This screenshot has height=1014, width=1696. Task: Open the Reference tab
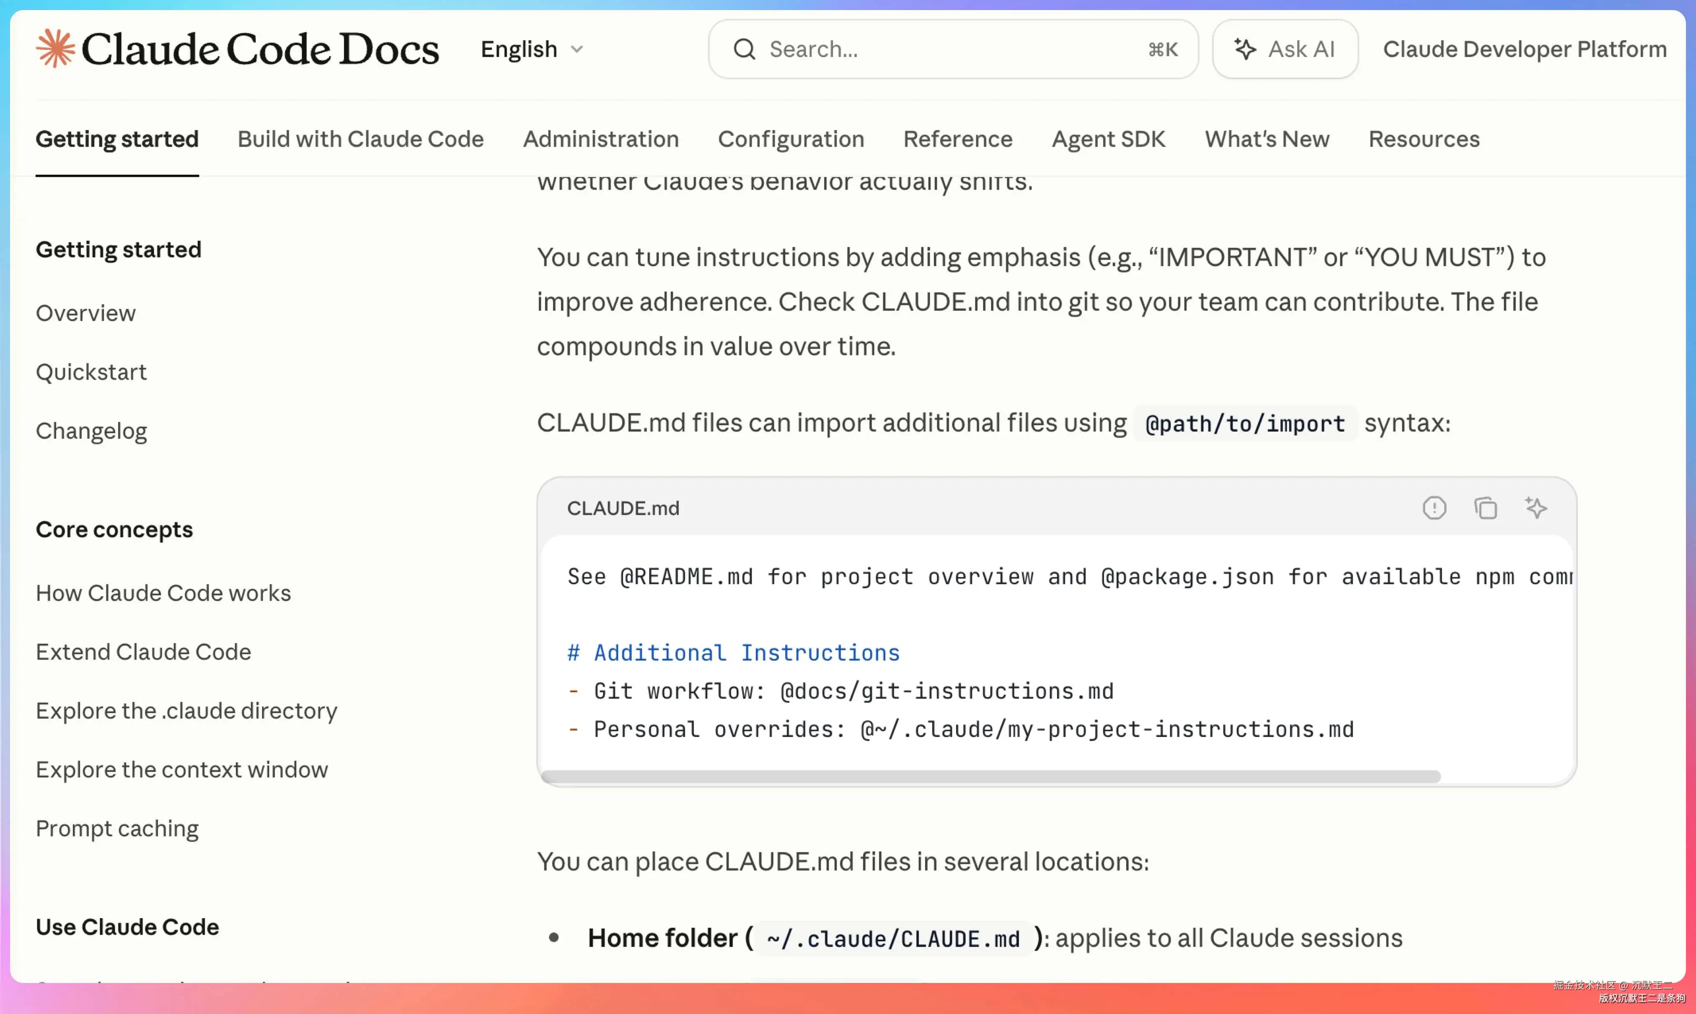(x=958, y=139)
